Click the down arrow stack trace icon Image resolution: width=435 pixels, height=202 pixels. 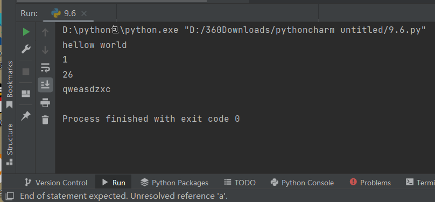tap(45, 50)
